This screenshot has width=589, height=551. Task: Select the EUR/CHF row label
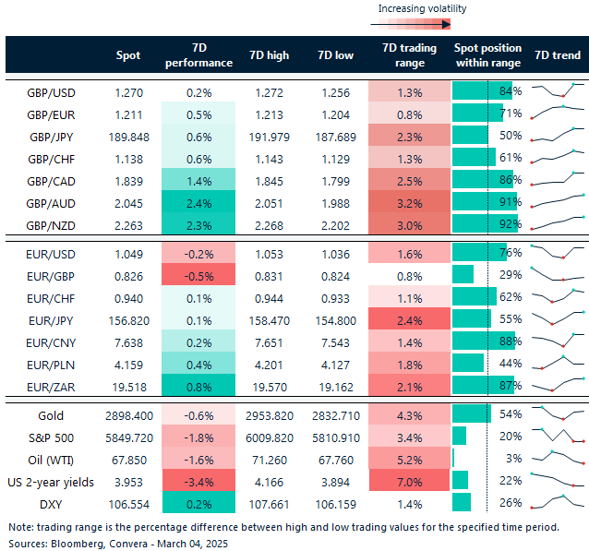tap(51, 299)
